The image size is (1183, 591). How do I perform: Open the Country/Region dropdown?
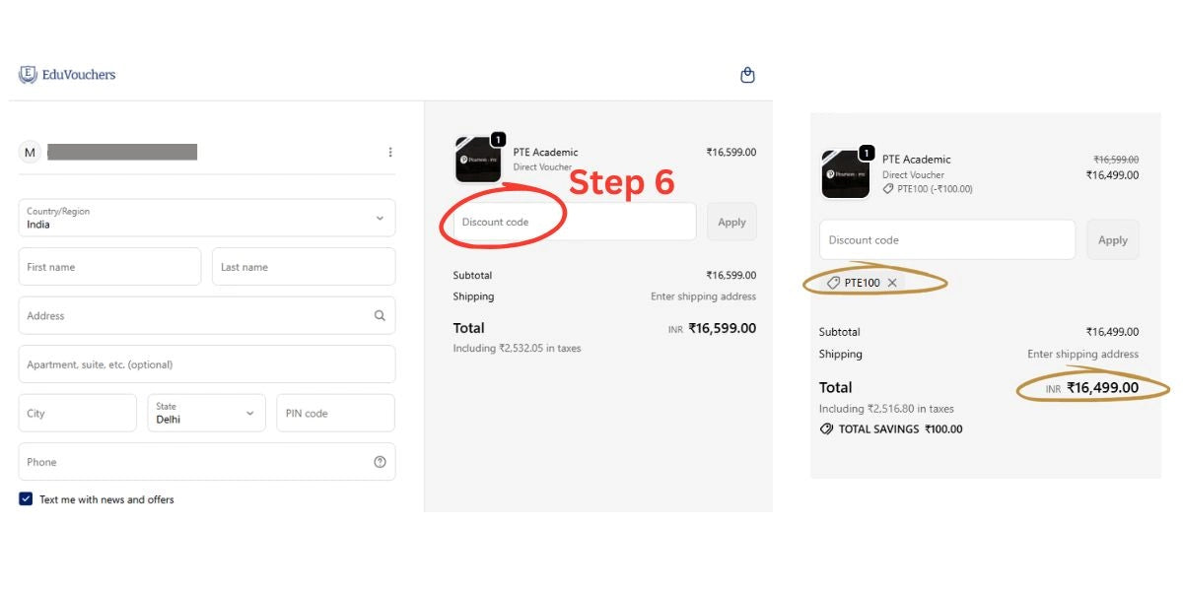[x=207, y=218]
